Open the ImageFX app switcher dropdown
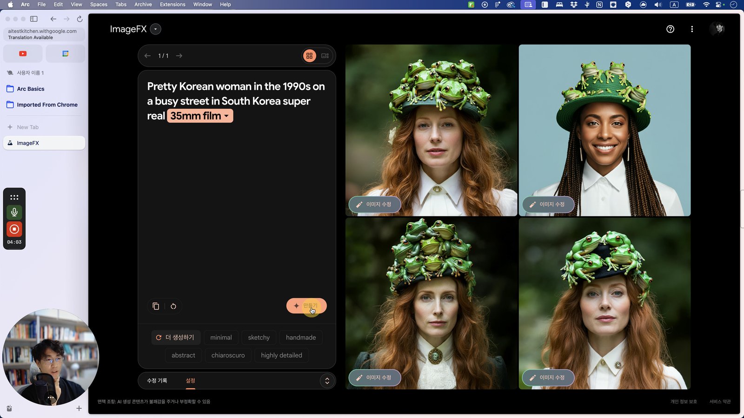This screenshot has width=744, height=418. [156, 29]
